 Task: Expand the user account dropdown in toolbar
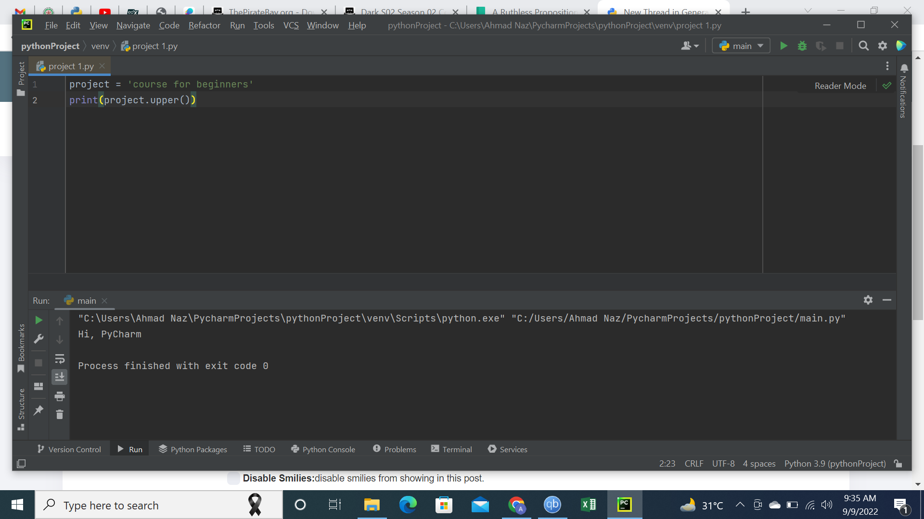690,46
